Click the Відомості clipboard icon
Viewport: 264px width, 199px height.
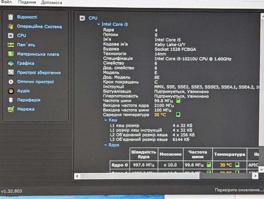pyautogui.click(x=11, y=17)
